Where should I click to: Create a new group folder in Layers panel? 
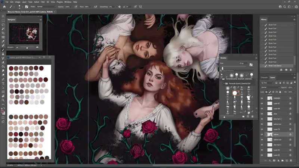pos(283,161)
